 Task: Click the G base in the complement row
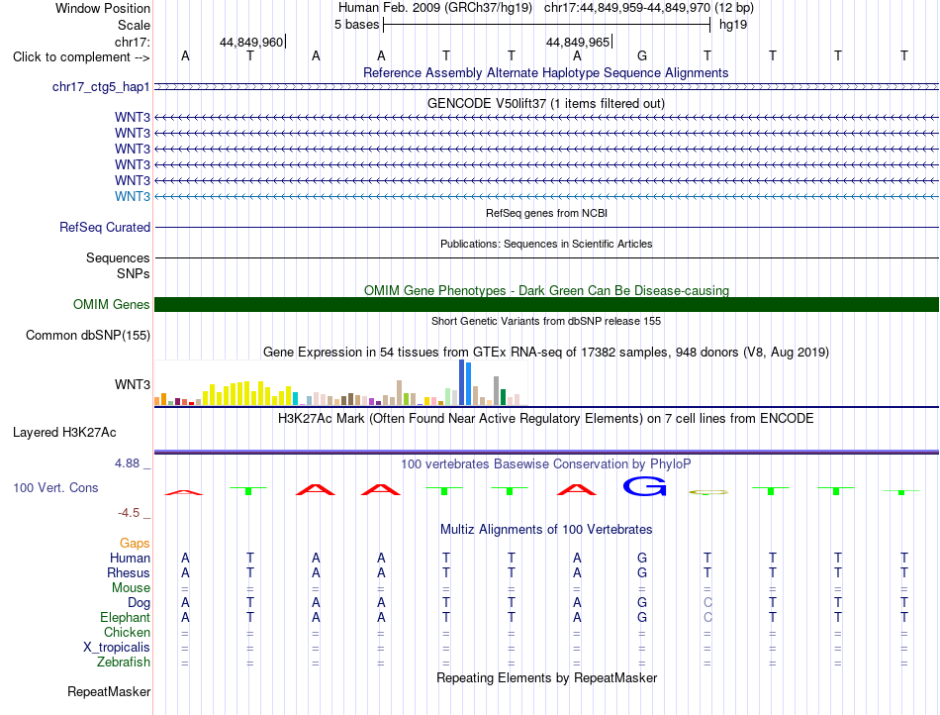[x=642, y=55]
